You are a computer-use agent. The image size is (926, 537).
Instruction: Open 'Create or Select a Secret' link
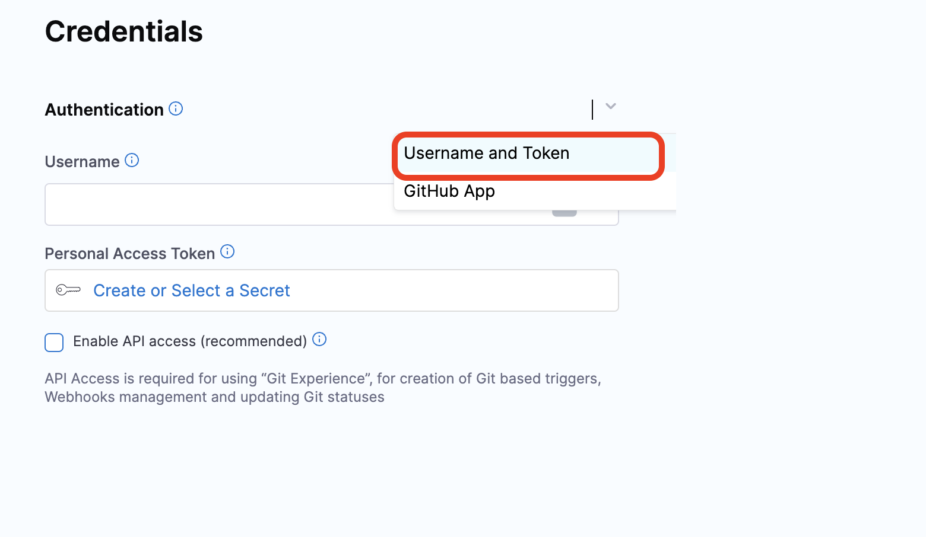(192, 290)
